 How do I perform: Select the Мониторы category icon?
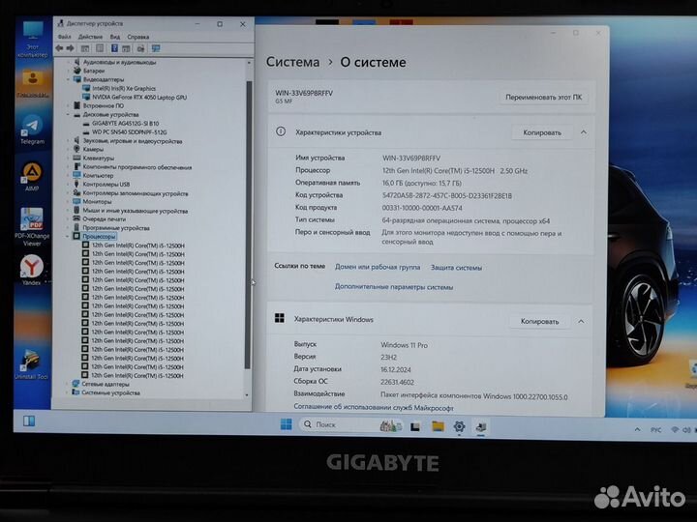coord(76,201)
